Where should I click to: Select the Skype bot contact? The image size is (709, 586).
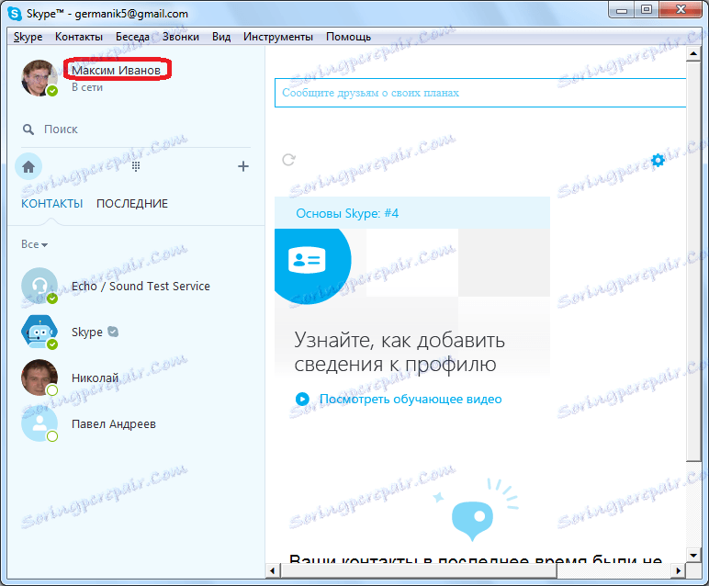click(x=136, y=332)
